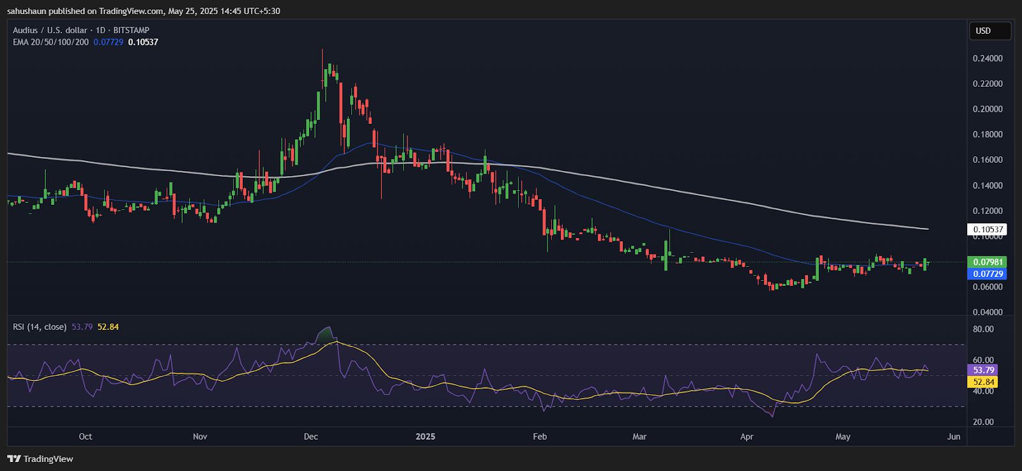
Task: Click the Dec label on the time axis
Action: tap(311, 437)
